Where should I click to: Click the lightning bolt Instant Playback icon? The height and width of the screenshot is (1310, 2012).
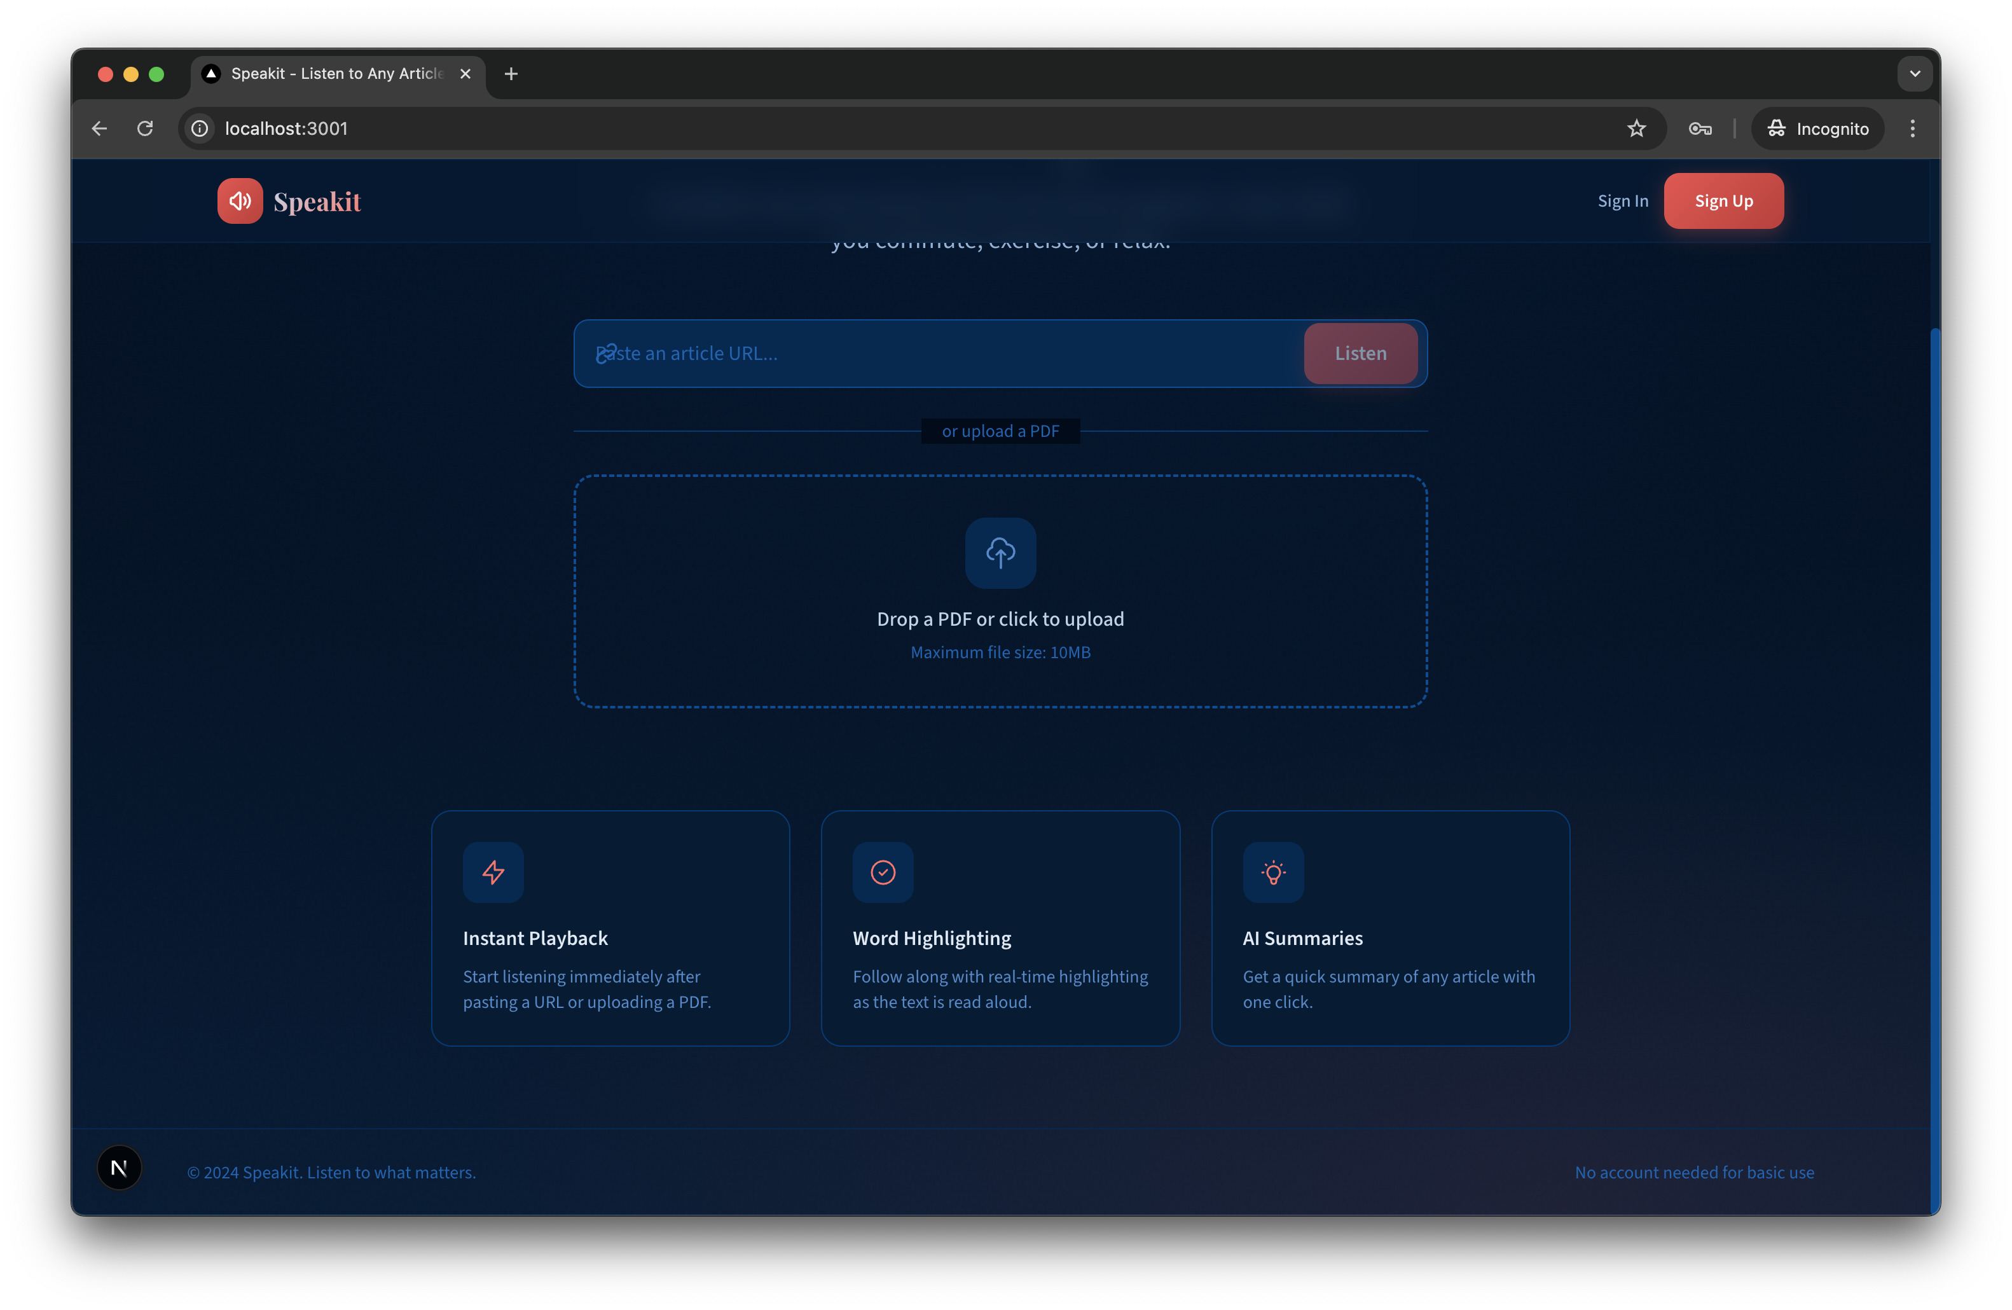point(493,872)
